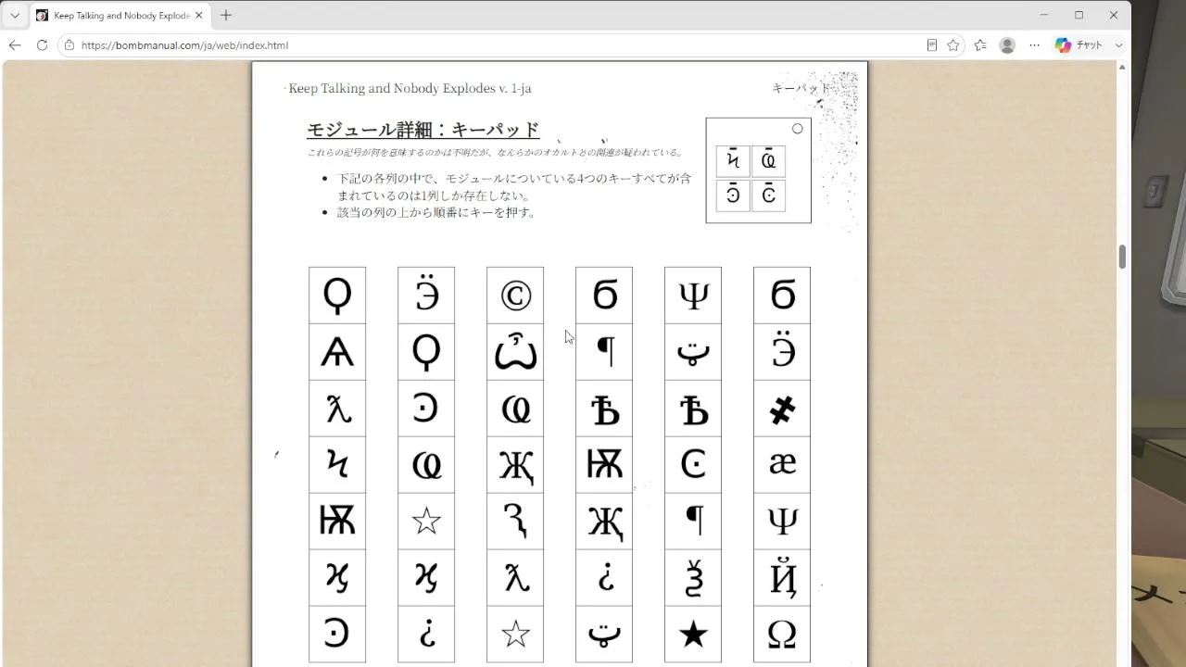Viewport: 1186px width, 667px height.
Task: Click the Җ symbol in the fourth column
Action: click(x=604, y=522)
